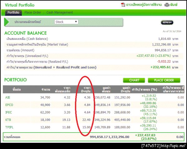Click the PDF download manual icon
This screenshot has height=149, width=187.
(x=123, y=5)
